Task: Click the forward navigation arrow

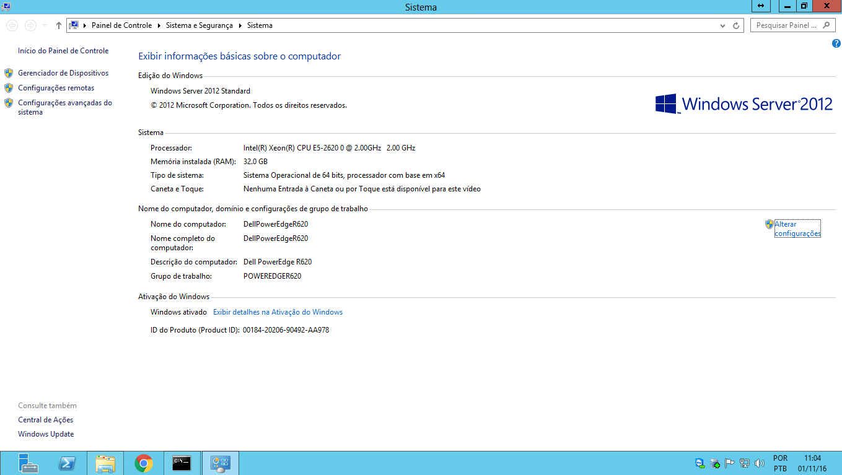Action: coord(30,25)
